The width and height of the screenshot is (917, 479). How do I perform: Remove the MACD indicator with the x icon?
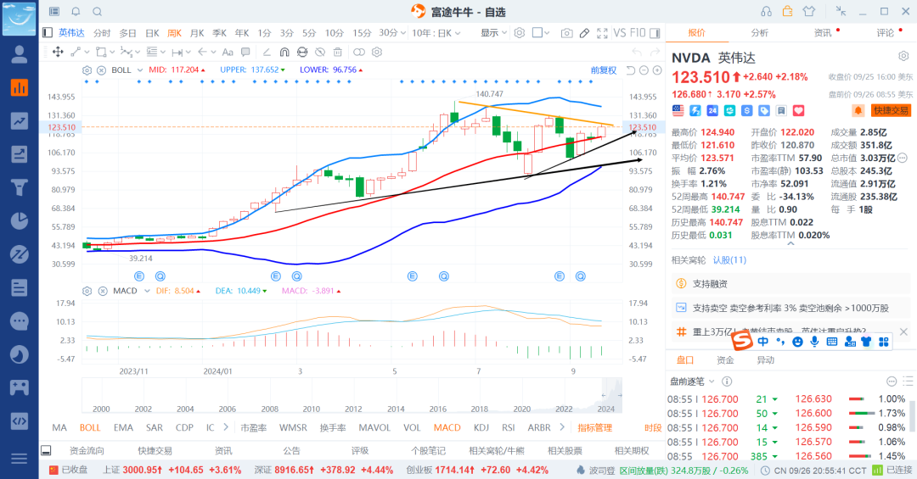pyautogui.click(x=103, y=291)
